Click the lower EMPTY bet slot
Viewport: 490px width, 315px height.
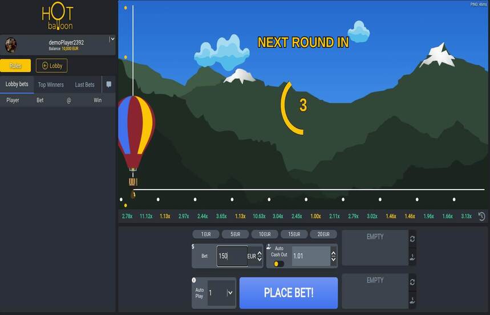pos(375,291)
